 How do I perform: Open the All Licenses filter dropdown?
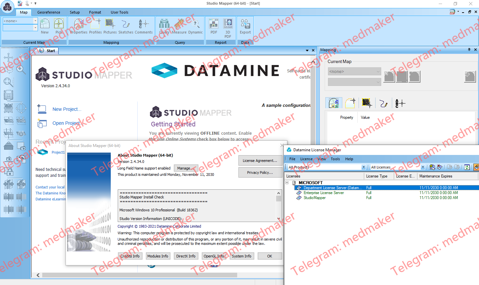tap(423, 167)
